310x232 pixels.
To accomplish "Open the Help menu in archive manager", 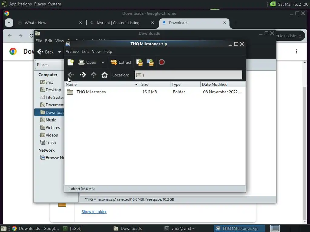I will (108, 51).
